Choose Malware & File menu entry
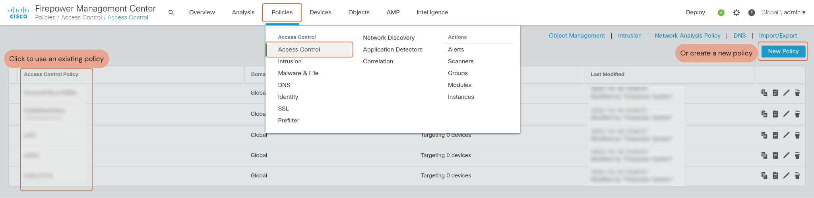 [x=298, y=73]
